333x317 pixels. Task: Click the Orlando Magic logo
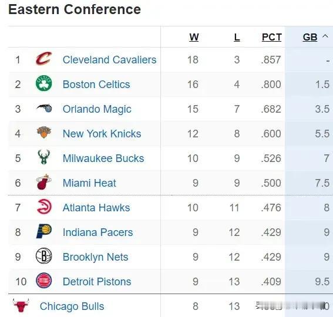44,108
